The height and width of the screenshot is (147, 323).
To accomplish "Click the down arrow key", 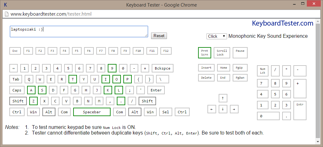I will [x=223, y=109].
